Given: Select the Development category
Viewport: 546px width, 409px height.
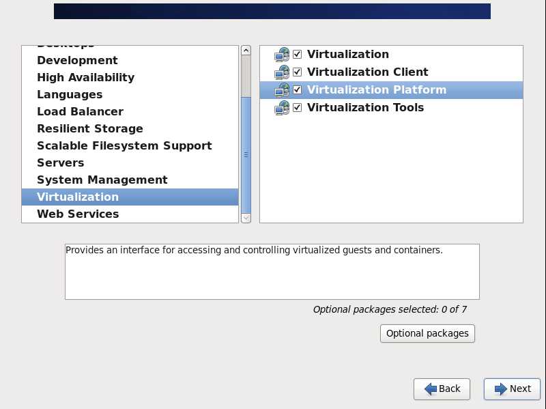Looking at the screenshot, I should pos(77,60).
